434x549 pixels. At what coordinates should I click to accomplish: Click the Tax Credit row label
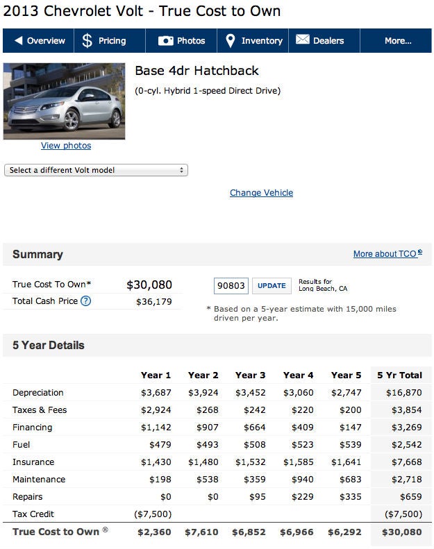[33, 514]
